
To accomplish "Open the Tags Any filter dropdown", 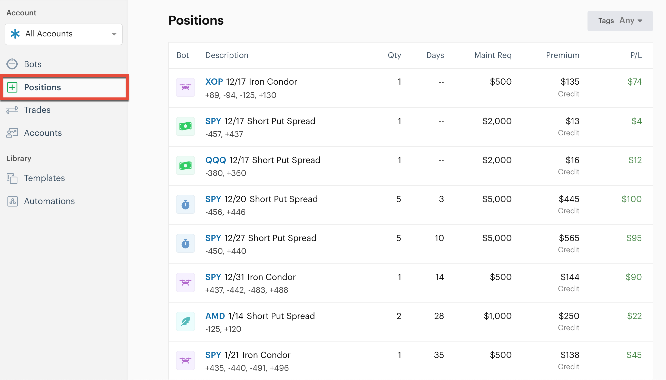I will click(x=620, y=21).
